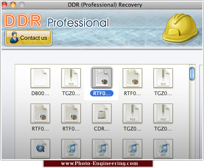
Task: Select the QuickTime movie file icon
Action: point(40,149)
